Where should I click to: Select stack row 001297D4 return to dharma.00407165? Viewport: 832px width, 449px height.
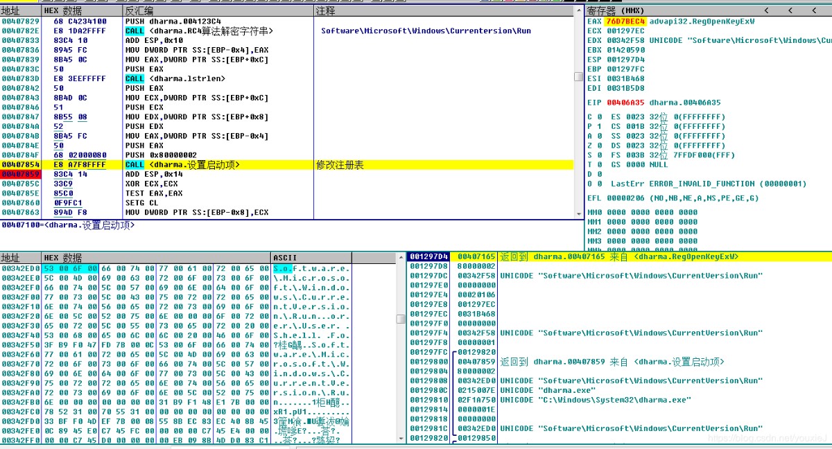[x=618, y=256]
